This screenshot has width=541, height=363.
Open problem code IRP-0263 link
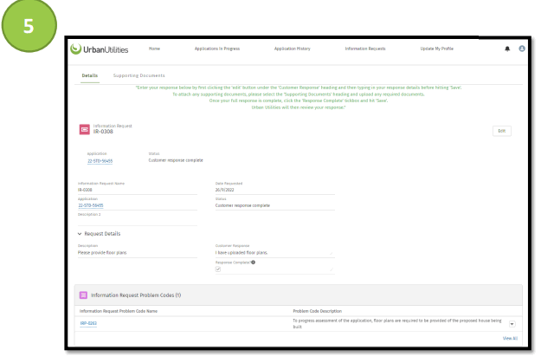tap(88, 323)
